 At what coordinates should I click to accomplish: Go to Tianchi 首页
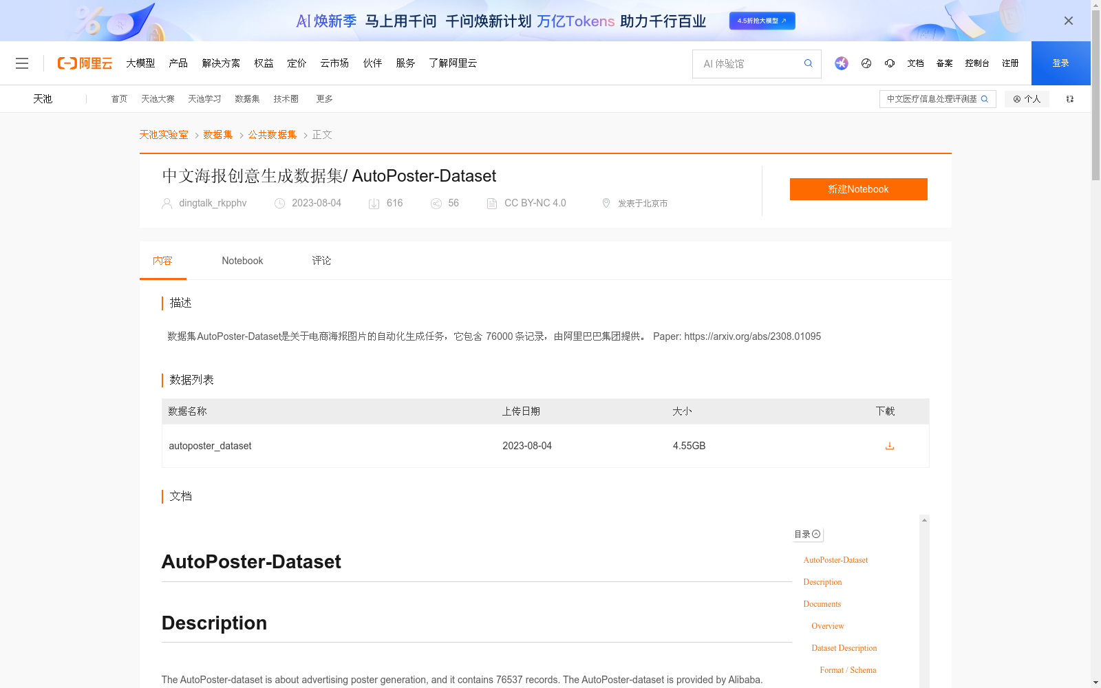[x=119, y=99]
